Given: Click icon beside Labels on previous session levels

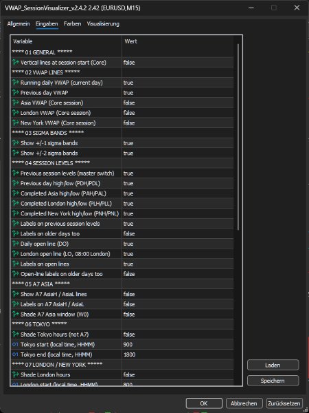Looking at the screenshot, I should pos(16,224).
